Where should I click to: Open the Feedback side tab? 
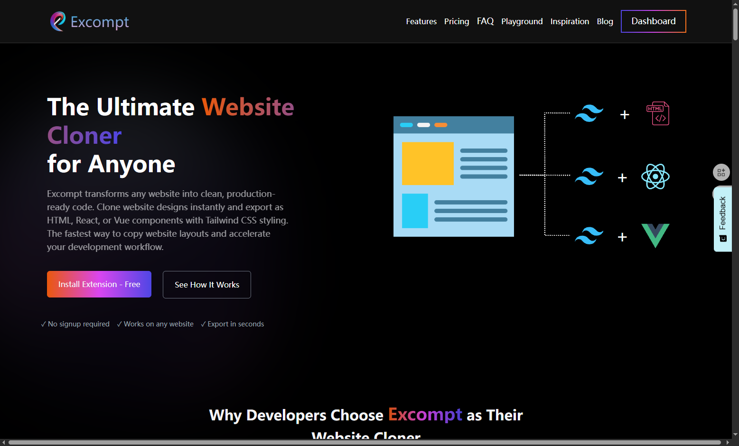click(722, 219)
